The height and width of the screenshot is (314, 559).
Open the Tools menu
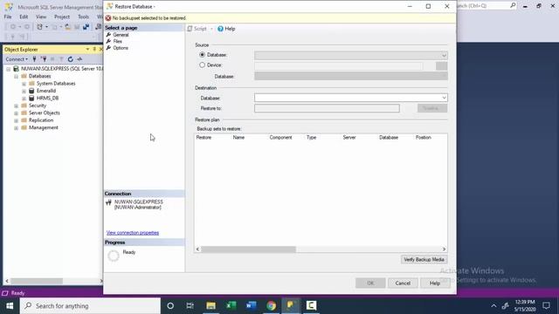pos(84,17)
